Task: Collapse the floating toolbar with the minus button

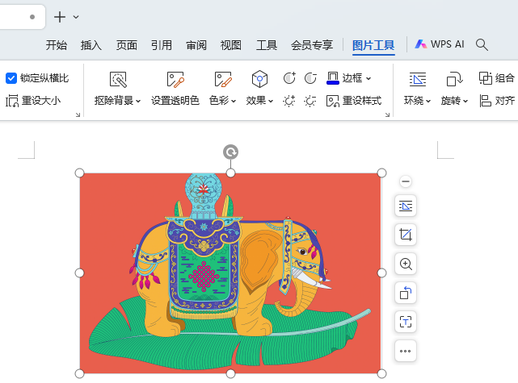Action: click(x=406, y=181)
